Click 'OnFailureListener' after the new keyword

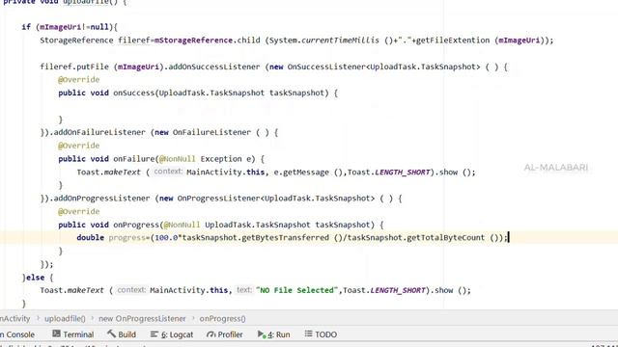(211, 133)
